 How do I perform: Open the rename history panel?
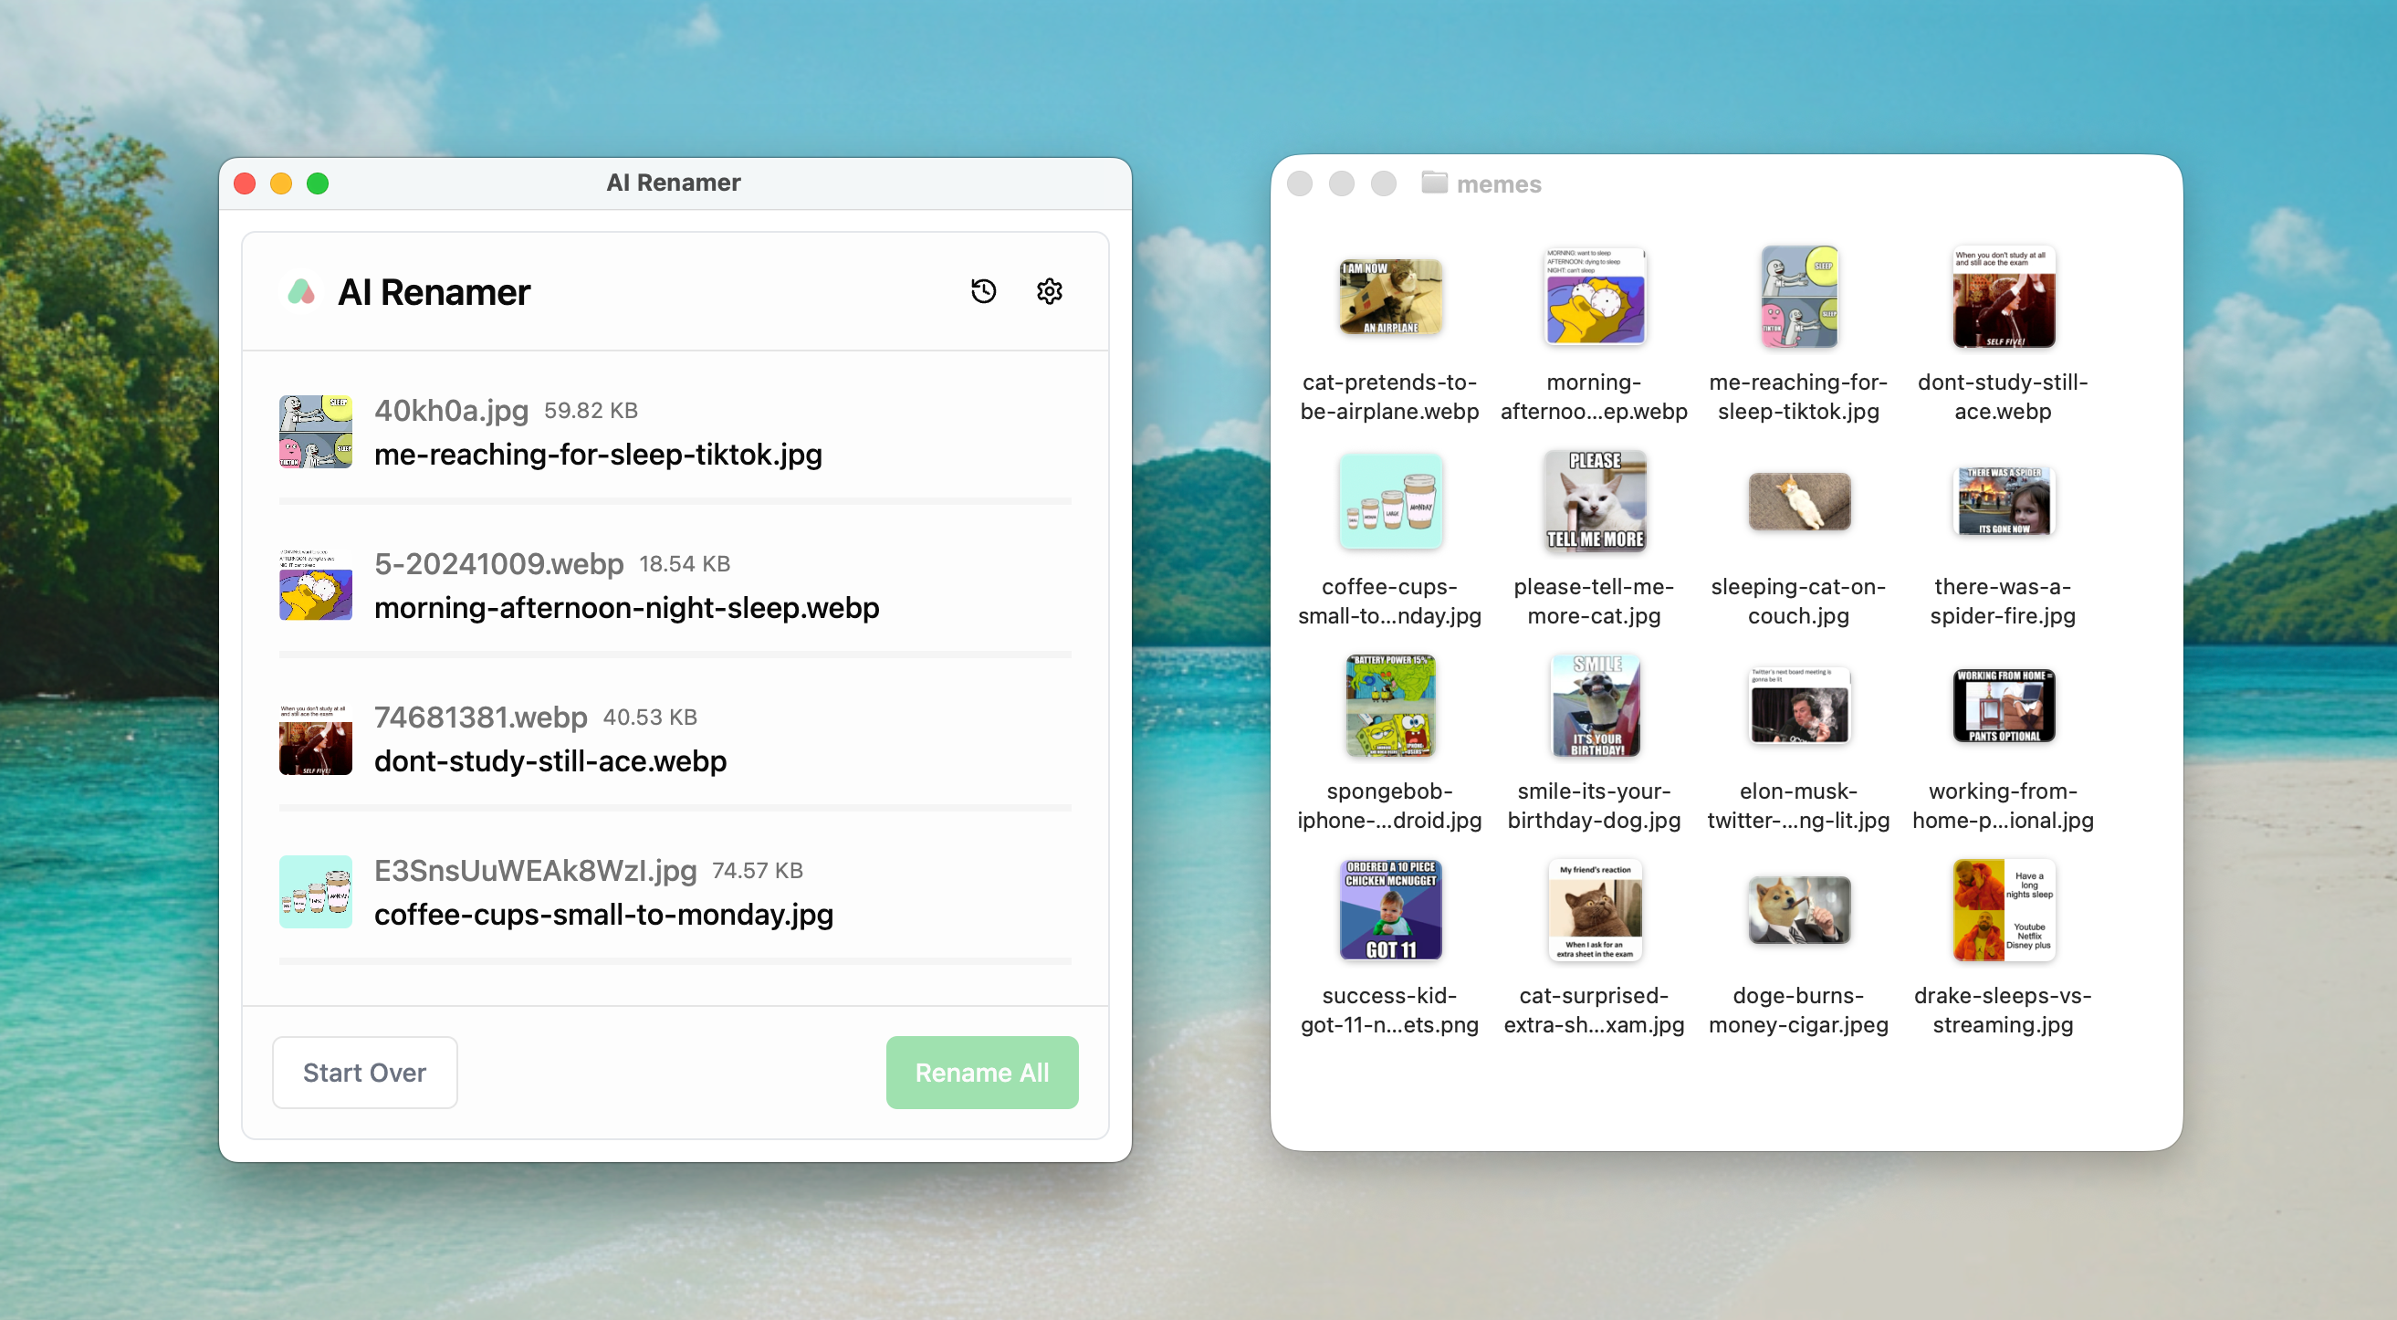[x=982, y=291]
